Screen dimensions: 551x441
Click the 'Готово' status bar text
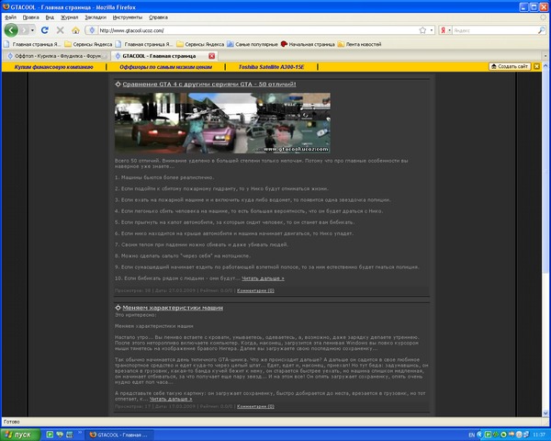click(x=12, y=422)
